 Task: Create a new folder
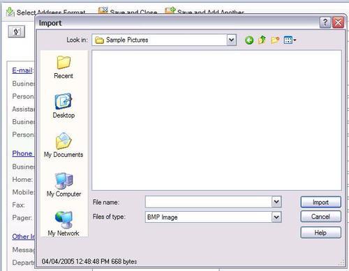click(x=275, y=40)
